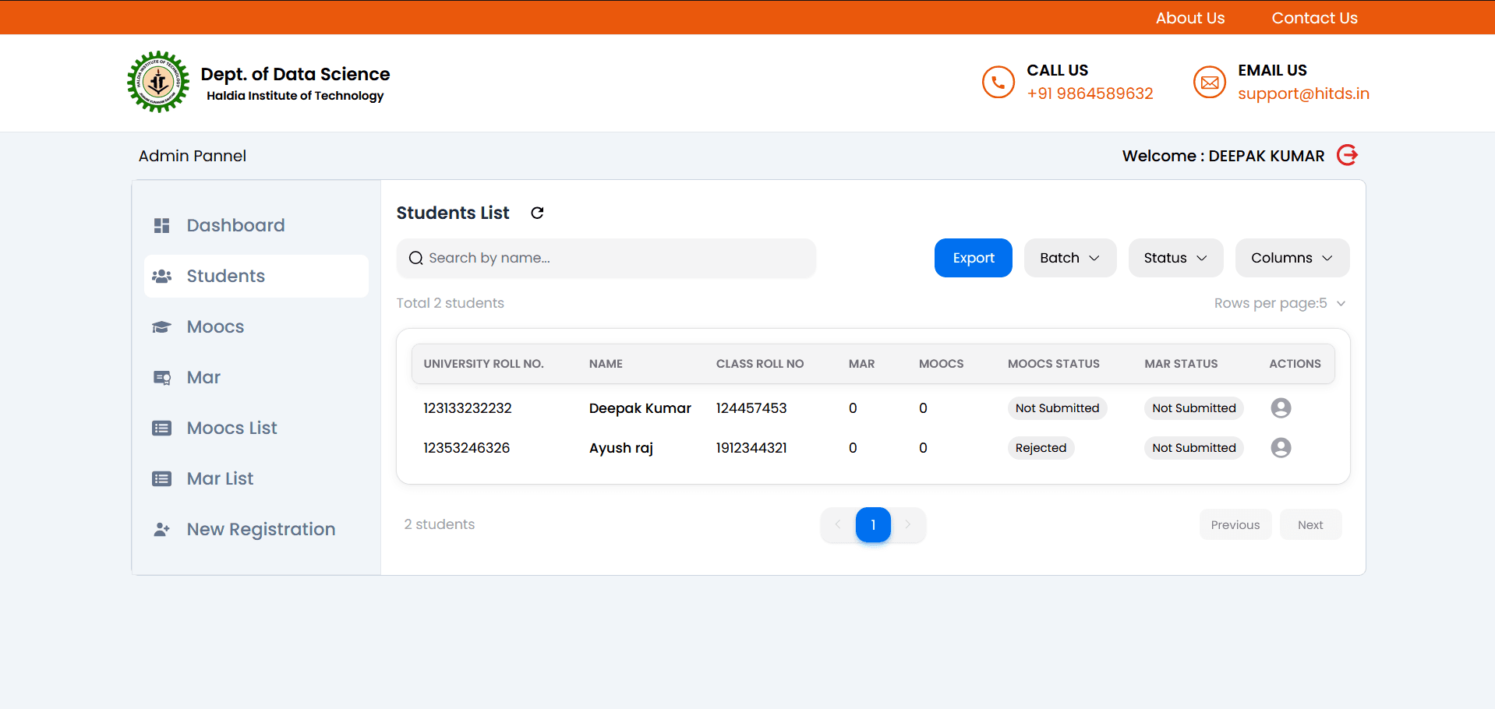The image size is (1495, 709).
Task: Click roll number 12353246326
Action: [x=467, y=448]
